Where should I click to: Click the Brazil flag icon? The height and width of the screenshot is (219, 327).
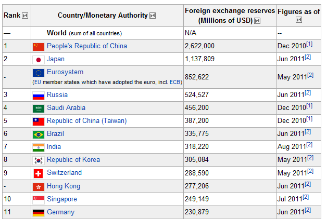point(39,134)
